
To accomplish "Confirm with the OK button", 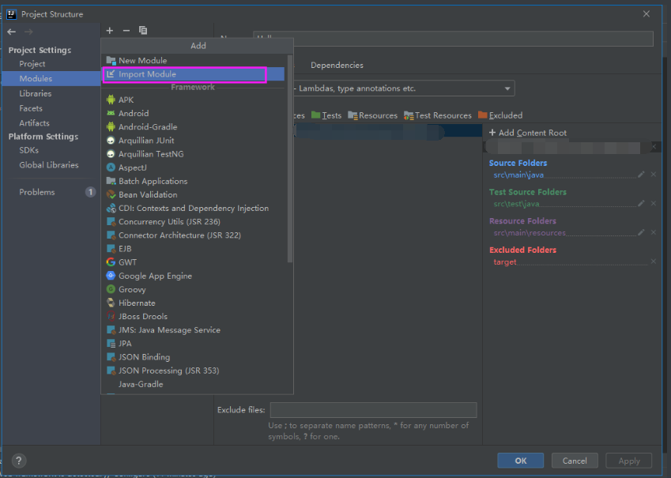I will 520,461.
